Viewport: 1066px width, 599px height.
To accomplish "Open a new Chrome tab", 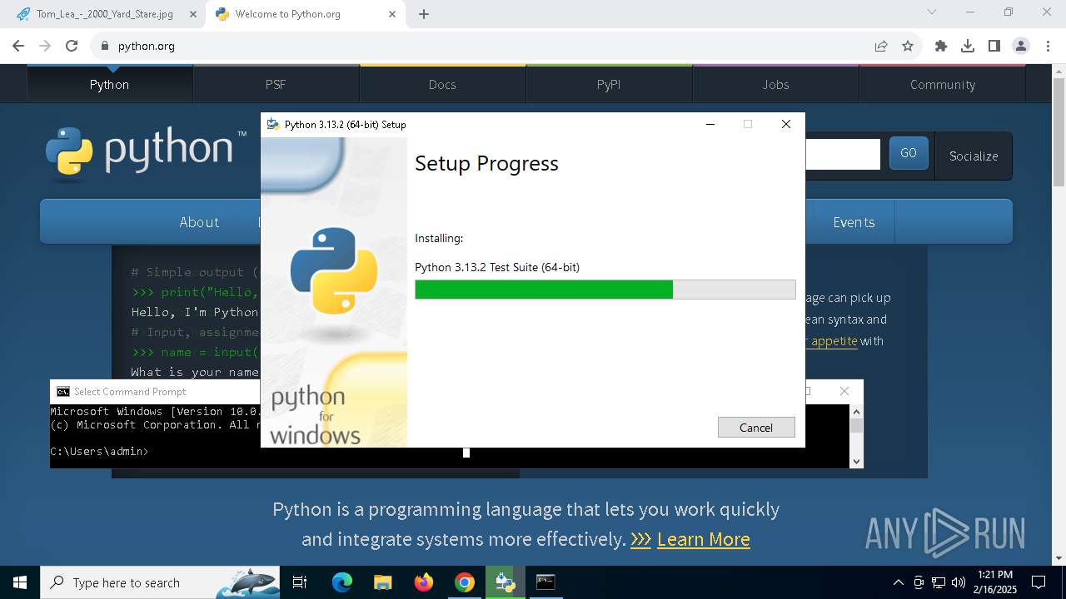I will [424, 14].
